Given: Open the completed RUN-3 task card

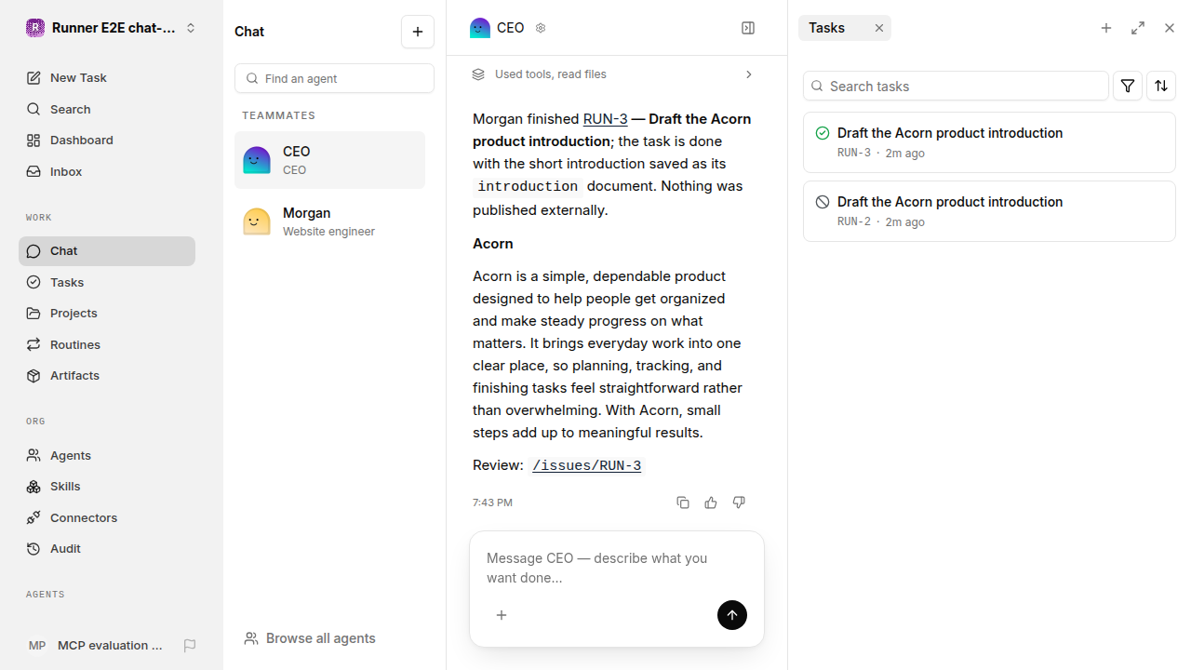Looking at the screenshot, I should point(989,142).
